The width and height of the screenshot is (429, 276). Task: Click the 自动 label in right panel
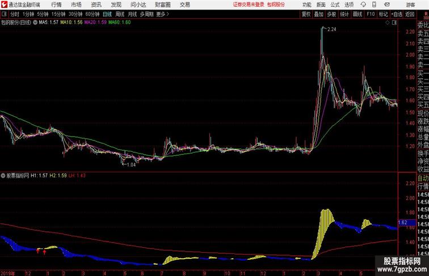pos(423,178)
